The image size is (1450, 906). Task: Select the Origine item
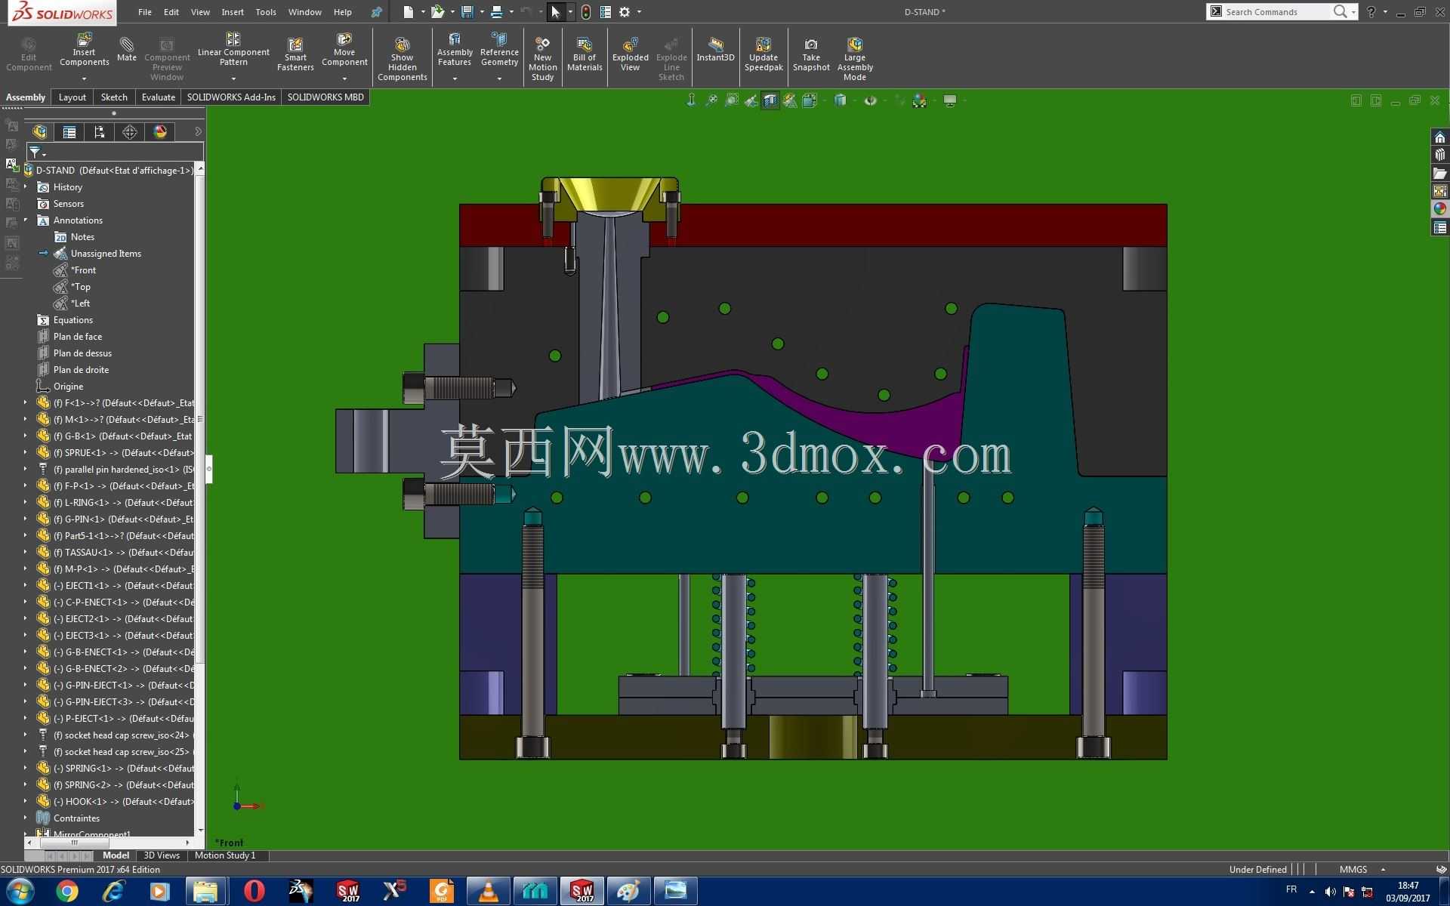(x=68, y=387)
